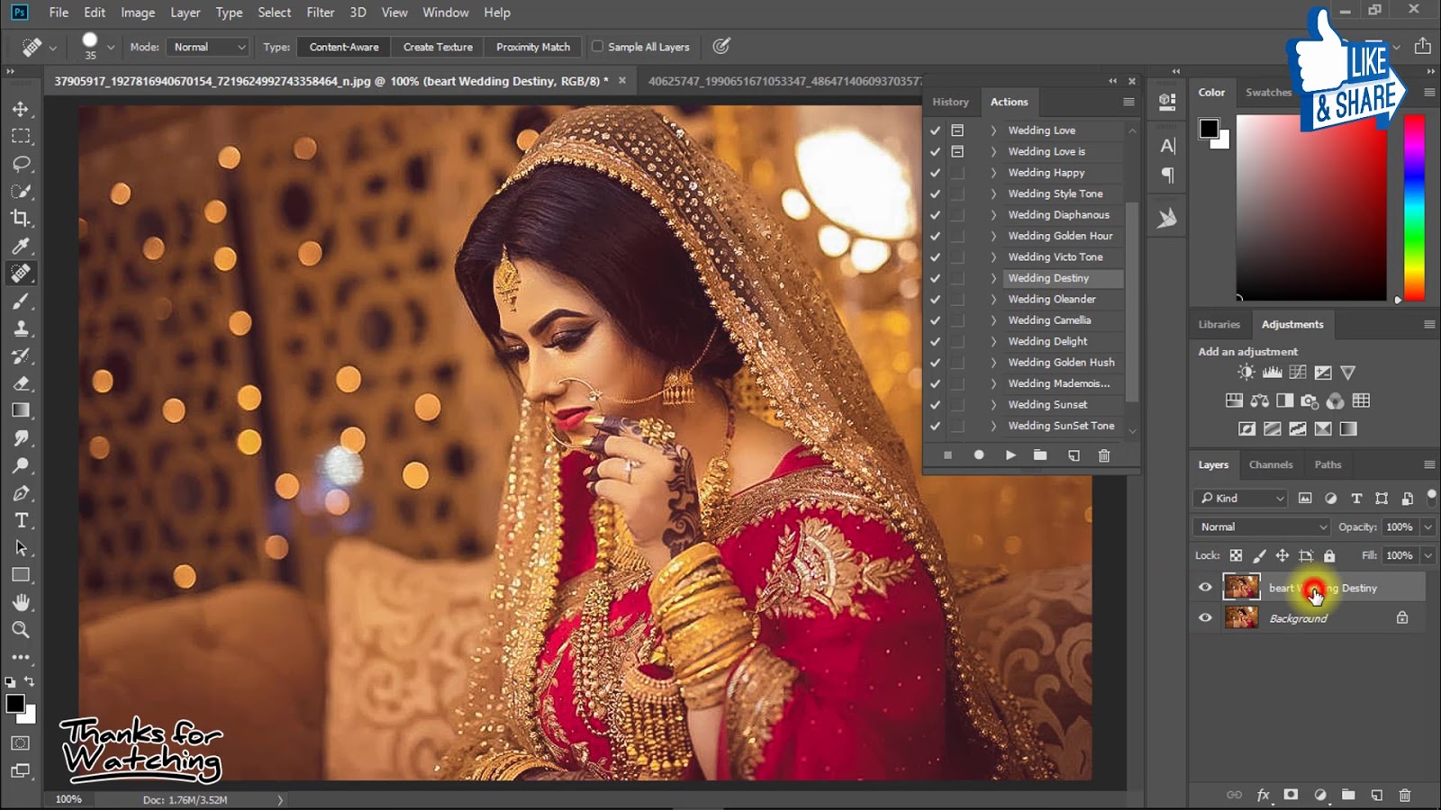Open the layer blend mode dropdown
This screenshot has width=1441, height=810.
tap(1261, 526)
